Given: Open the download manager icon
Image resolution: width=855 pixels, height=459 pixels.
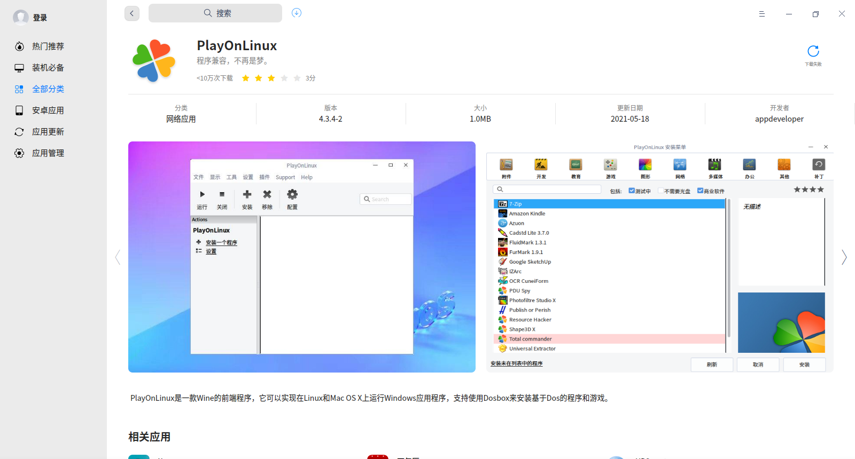Looking at the screenshot, I should 297,13.
